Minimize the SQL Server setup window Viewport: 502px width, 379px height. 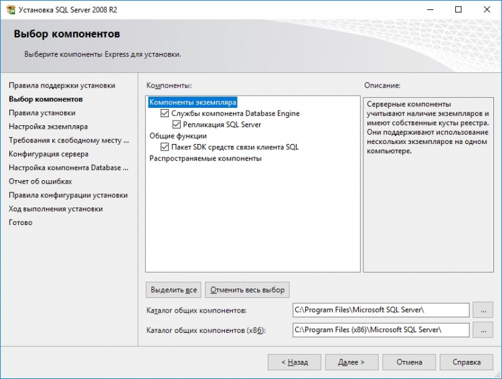point(430,9)
